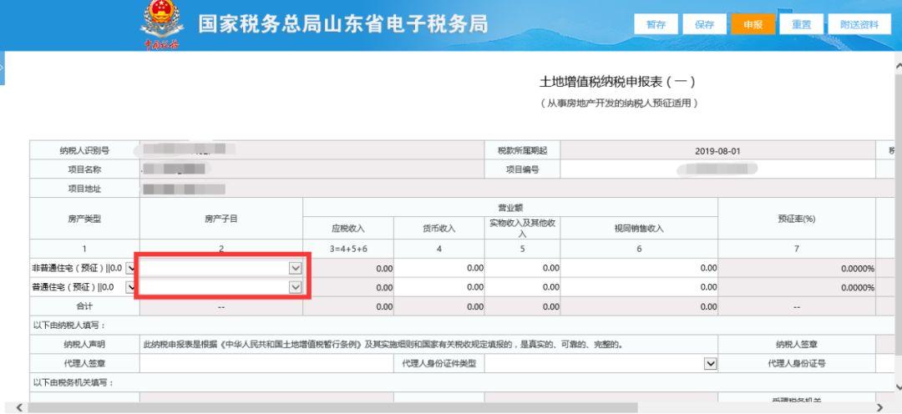Click the 重置 button
902x414 pixels.
(x=801, y=24)
